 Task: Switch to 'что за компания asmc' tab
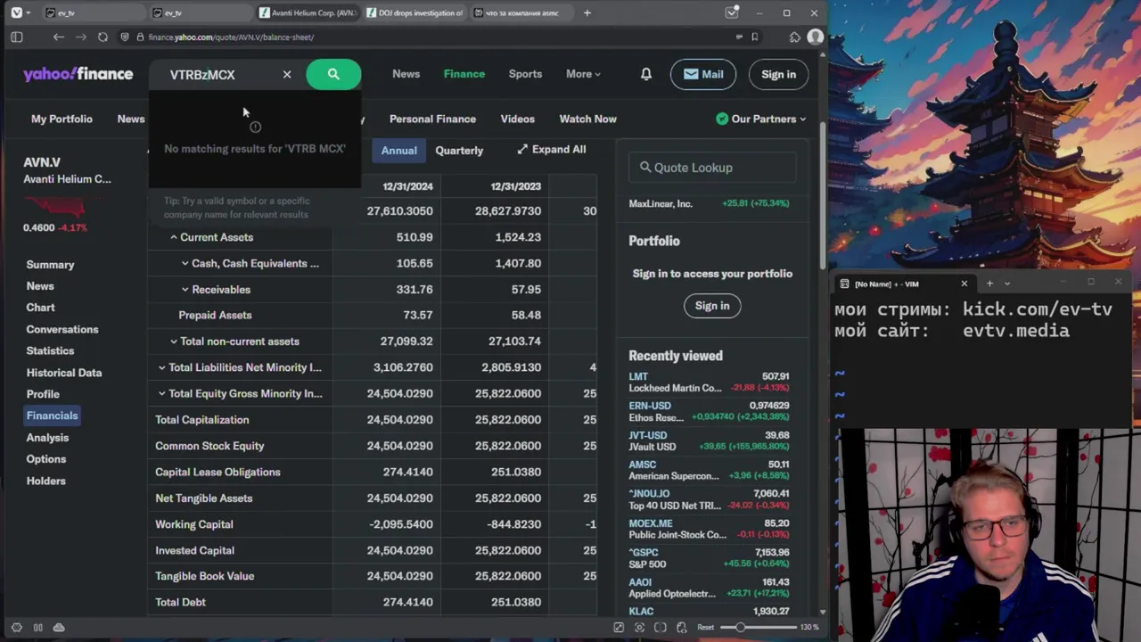pyautogui.click(x=521, y=12)
